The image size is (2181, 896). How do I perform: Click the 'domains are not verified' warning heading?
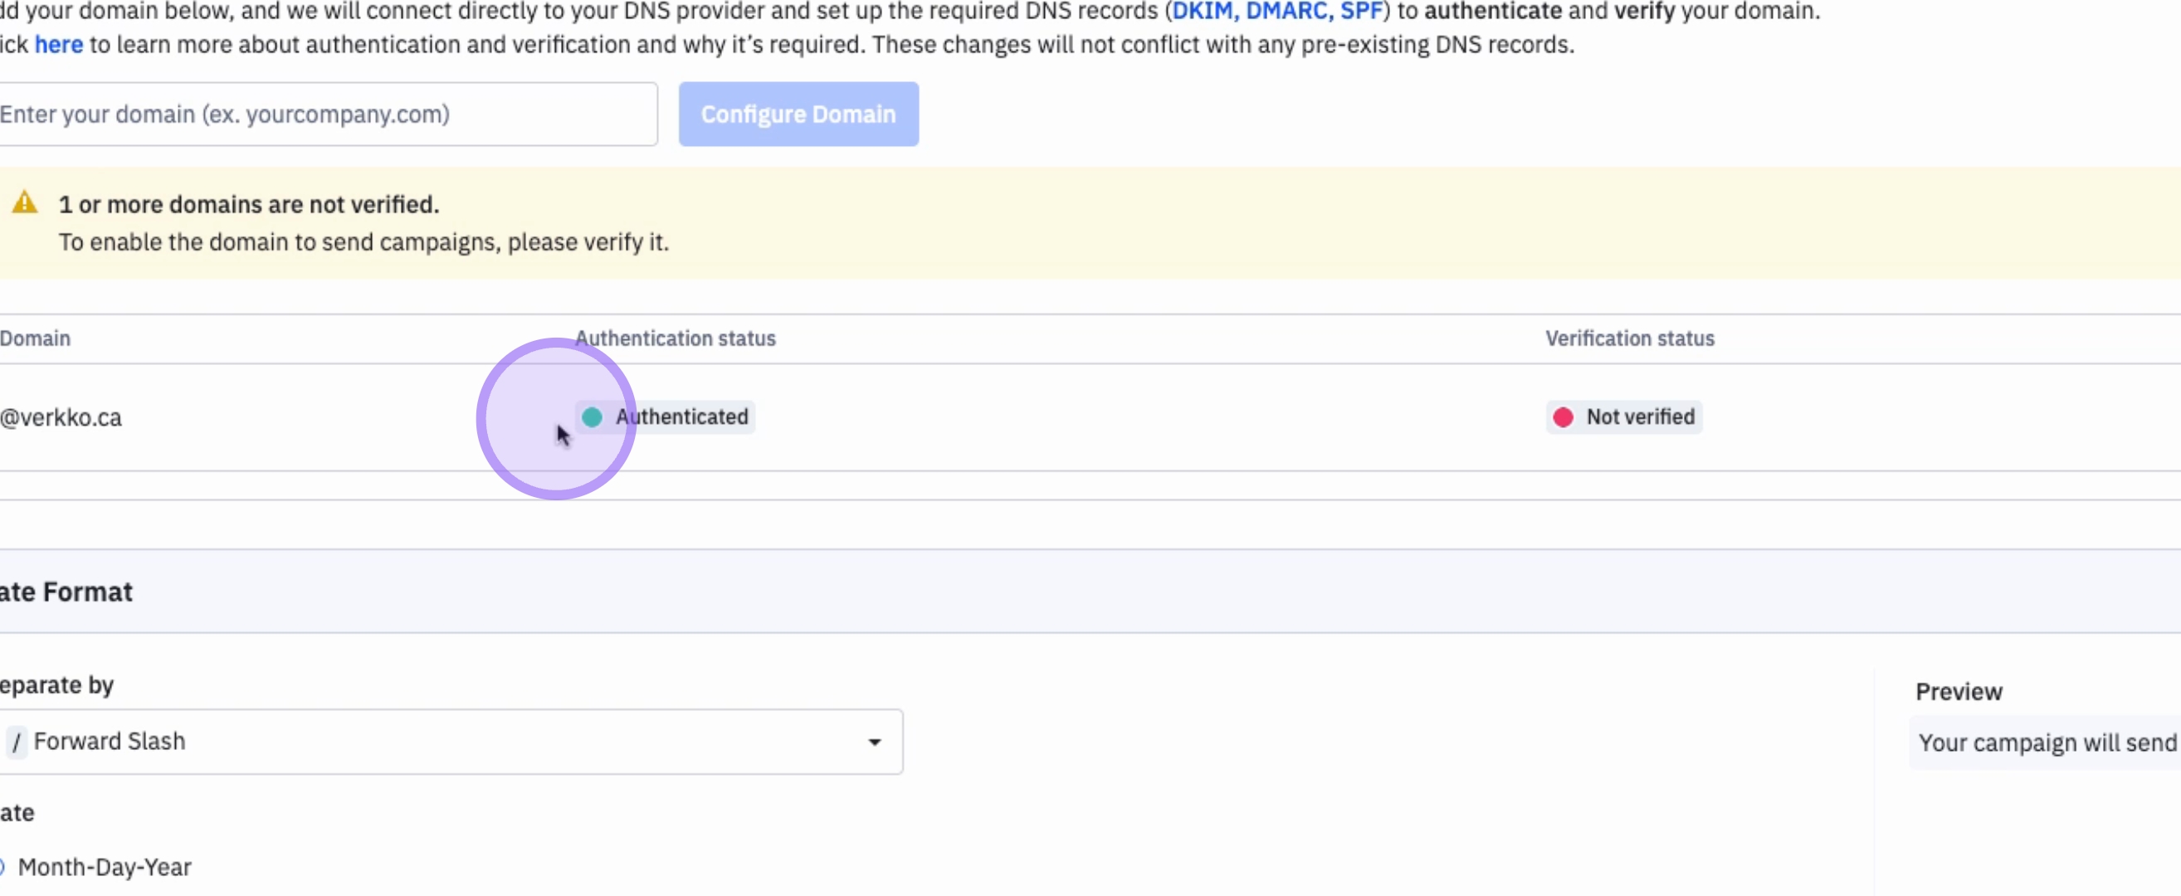248,205
